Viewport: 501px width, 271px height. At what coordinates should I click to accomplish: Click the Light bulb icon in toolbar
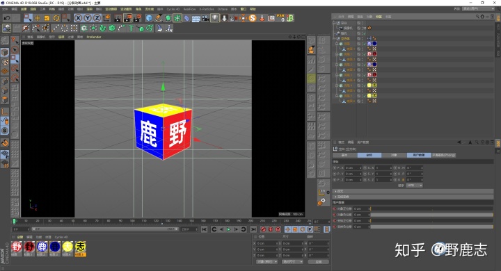pos(215,18)
